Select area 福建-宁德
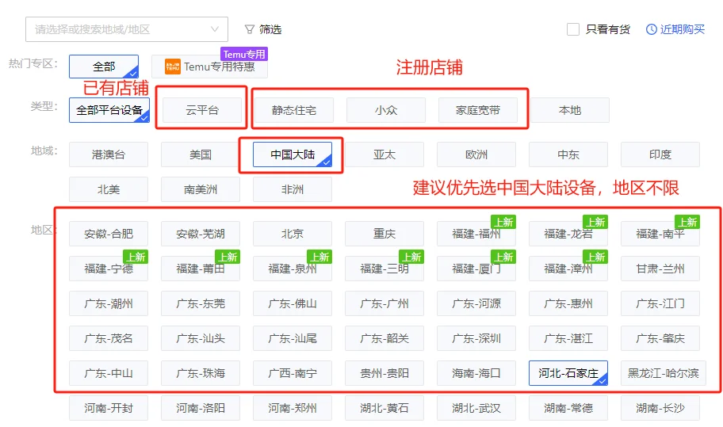The image size is (723, 427). [x=109, y=269]
